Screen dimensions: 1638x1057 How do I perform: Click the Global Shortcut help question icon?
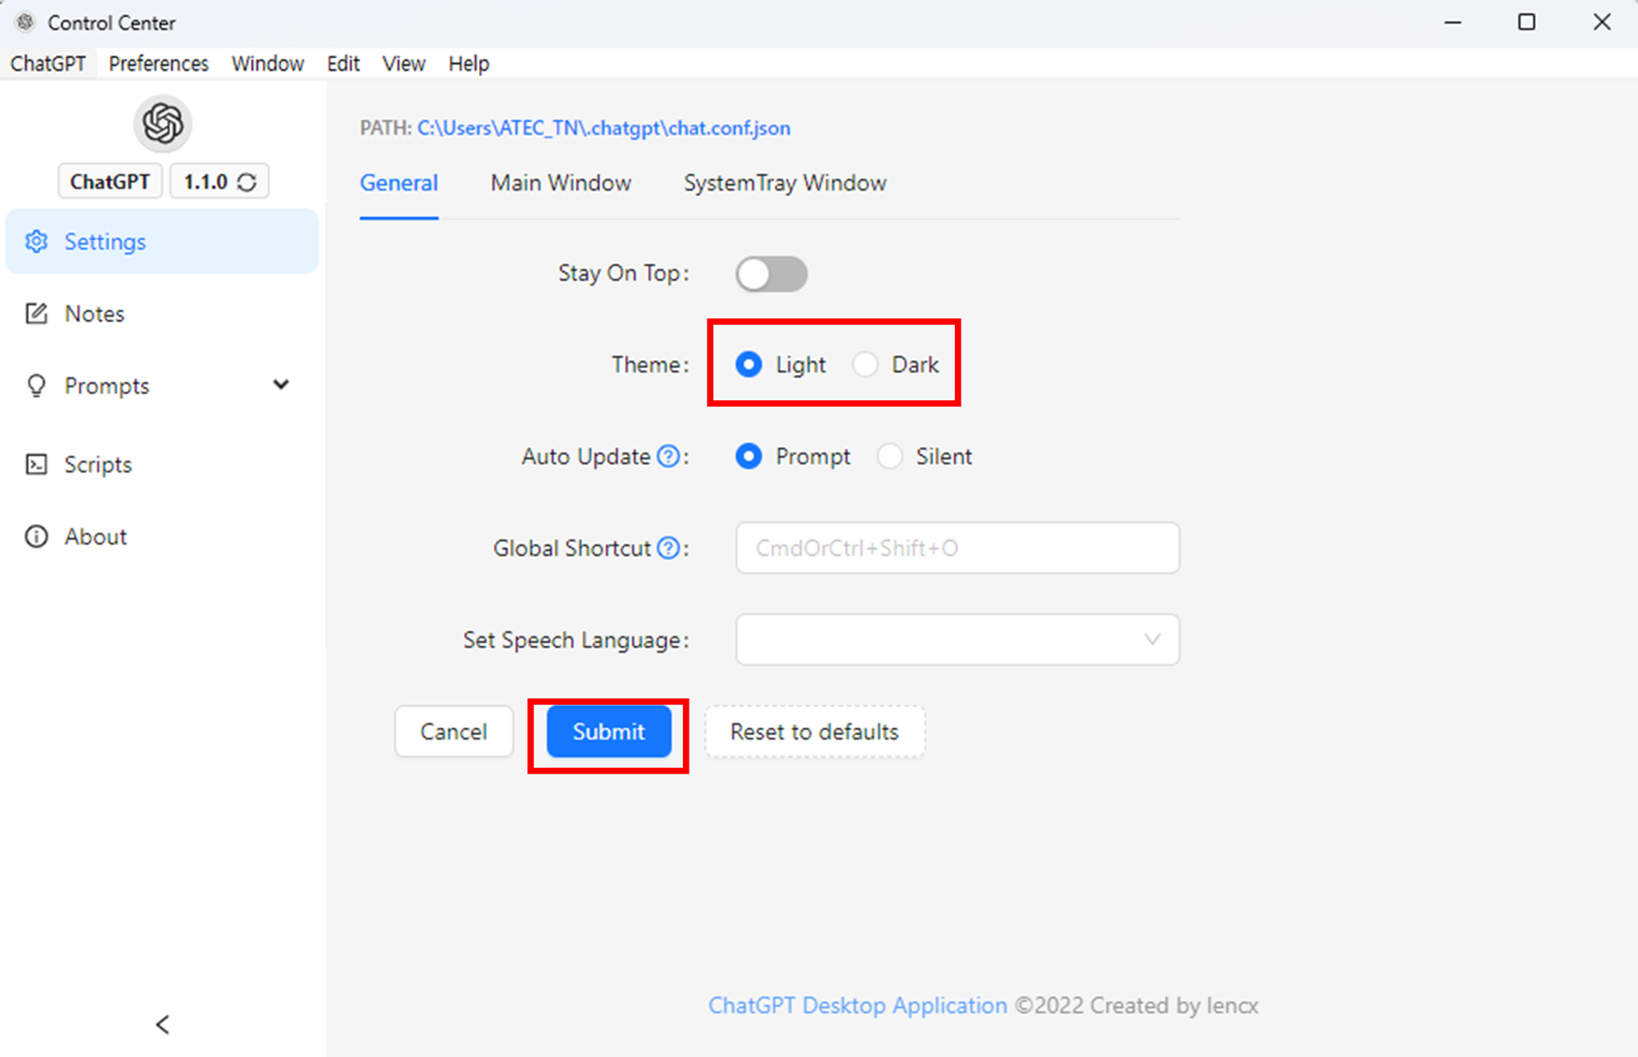669,548
